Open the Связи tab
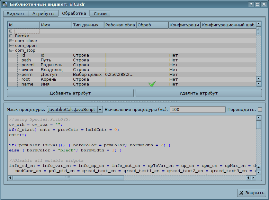The width and height of the screenshot is (269, 200). [100, 14]
